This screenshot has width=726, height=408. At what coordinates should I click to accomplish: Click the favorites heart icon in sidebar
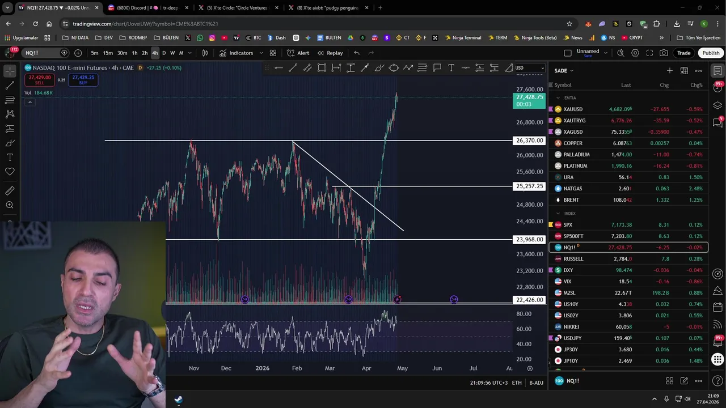10,172
